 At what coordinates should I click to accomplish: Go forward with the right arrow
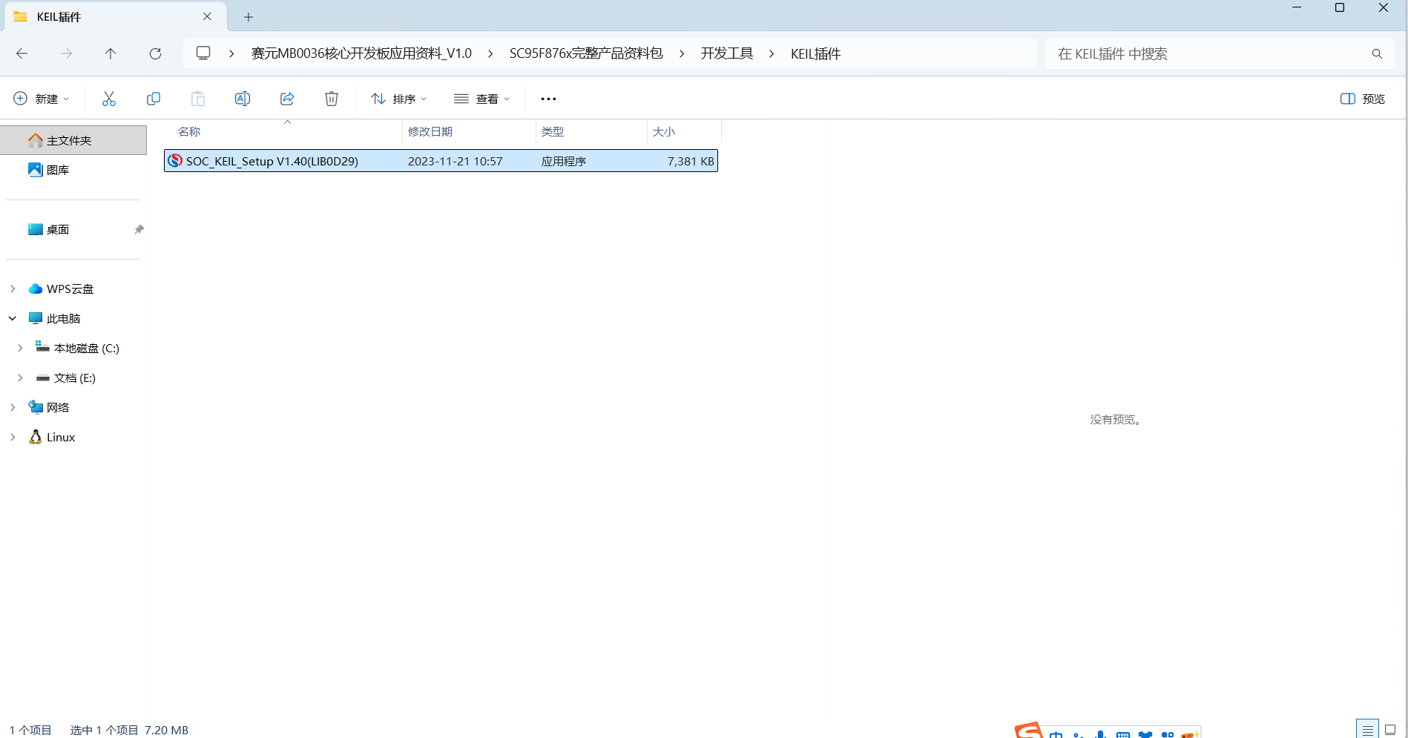coord(67,53)
